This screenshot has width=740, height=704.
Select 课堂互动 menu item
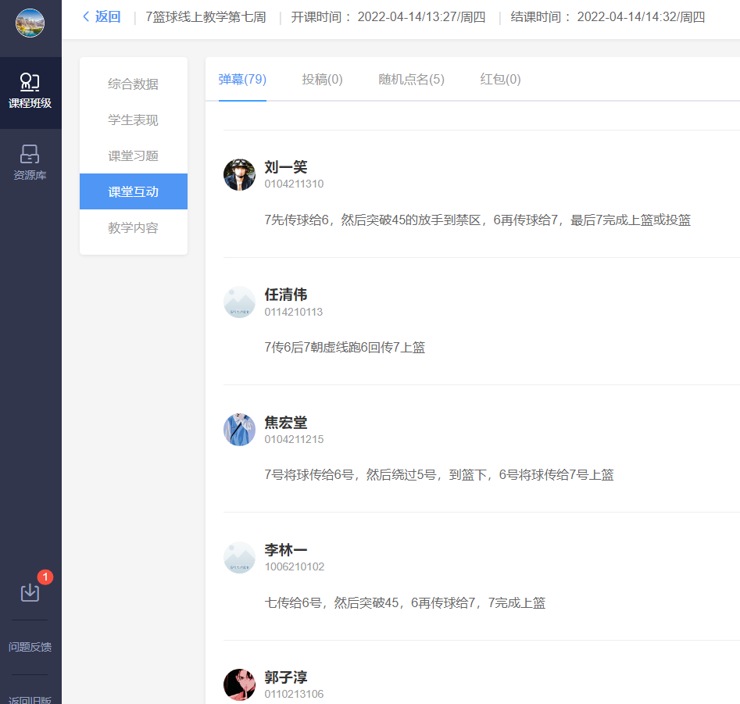(x=133, y=191)
